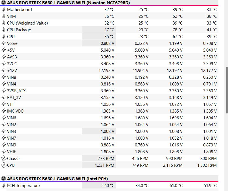Select the BAT_3V sensor label
This screenshot has height=191, width=228.
(14, 98)
